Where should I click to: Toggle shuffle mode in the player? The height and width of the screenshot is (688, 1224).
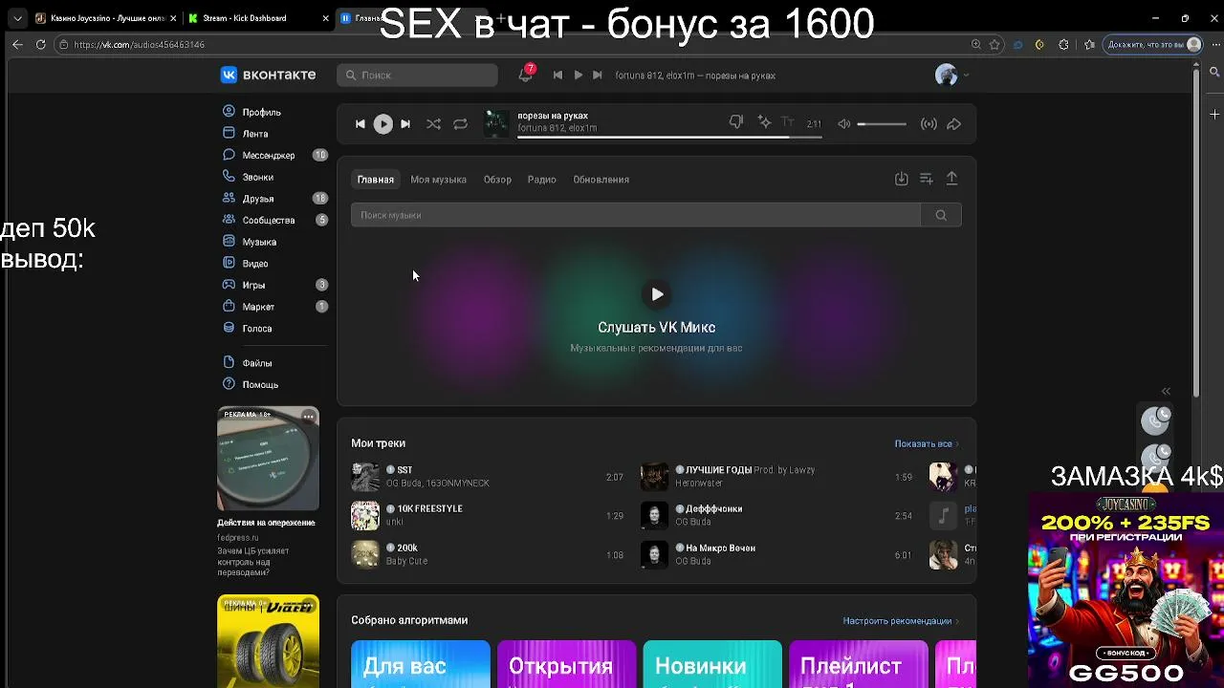pos(433,124)
